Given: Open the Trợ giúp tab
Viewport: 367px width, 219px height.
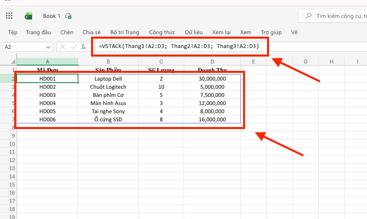Looking at the screenshot, I should tap(271, 32).
